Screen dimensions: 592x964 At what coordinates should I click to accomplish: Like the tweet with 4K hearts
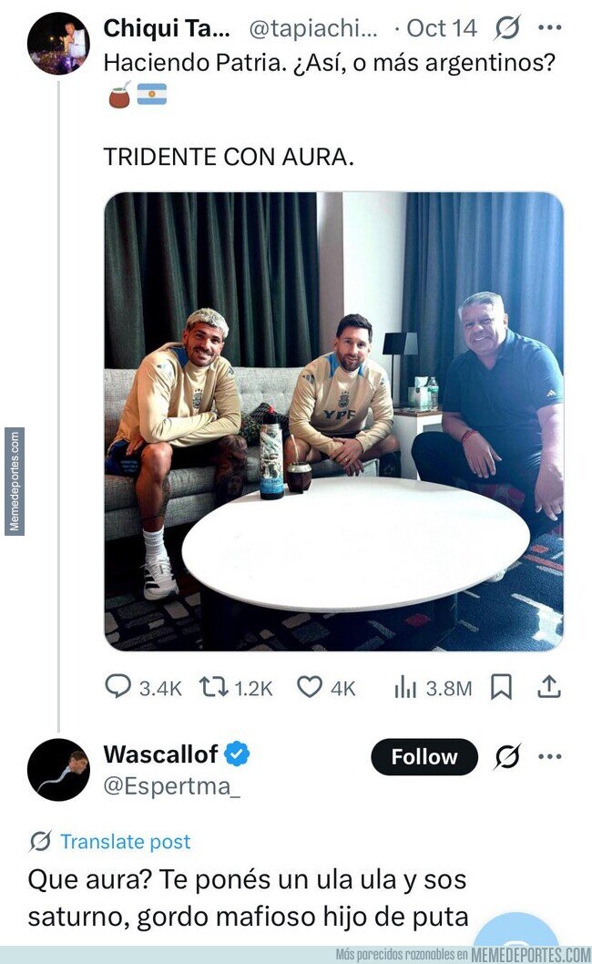tap(310, 687)
